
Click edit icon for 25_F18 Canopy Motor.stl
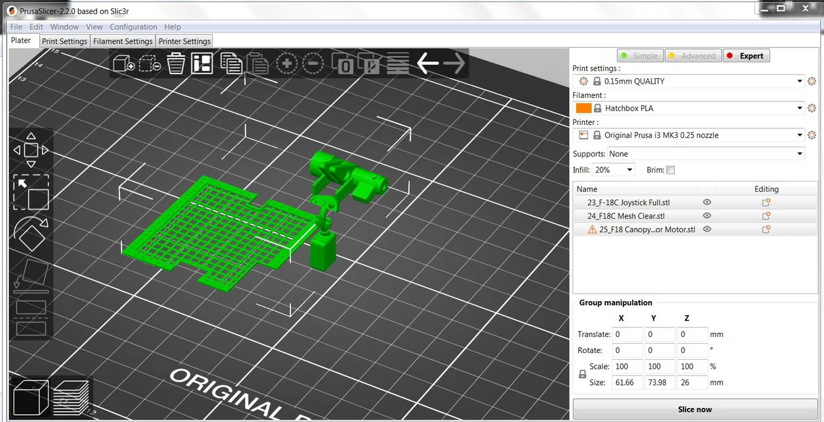click(x=766, y=230)
